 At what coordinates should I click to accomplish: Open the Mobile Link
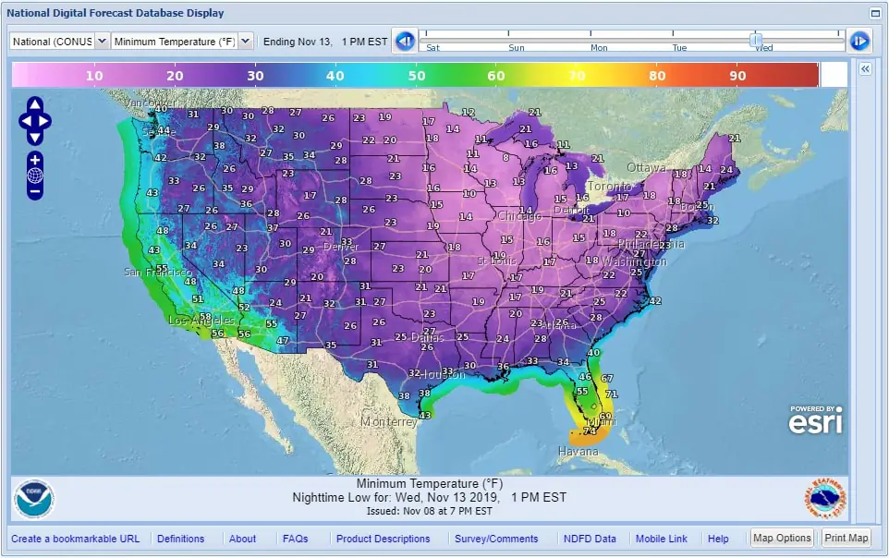click(661, 539)
